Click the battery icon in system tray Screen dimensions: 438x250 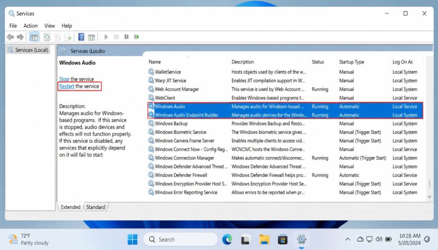tap(388, 239)
